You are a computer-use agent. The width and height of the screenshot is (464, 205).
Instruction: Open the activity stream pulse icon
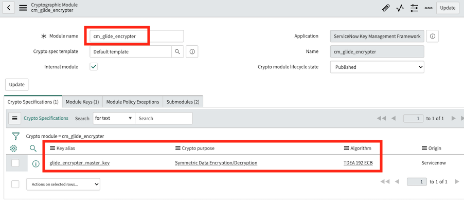[400, 8]
